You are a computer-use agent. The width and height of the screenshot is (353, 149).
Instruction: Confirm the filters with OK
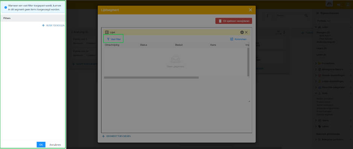pyautogui.click(x=41, y=145)
